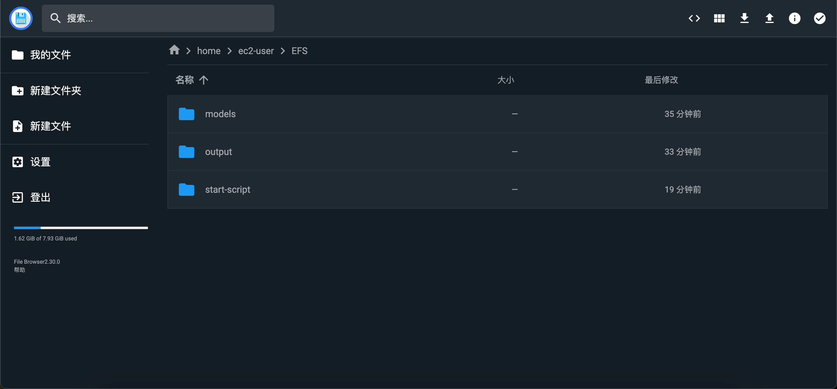Select the models folder icon
The image size is (837, 389).
point(187,114)
